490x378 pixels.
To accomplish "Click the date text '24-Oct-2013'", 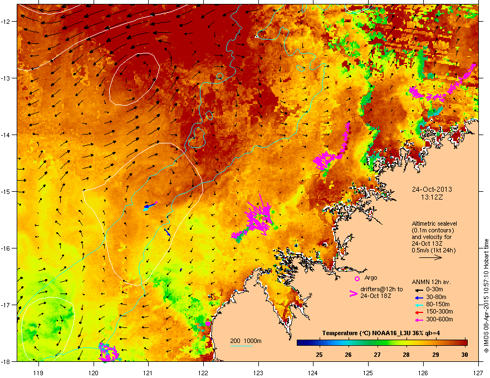I will coord(432,190).
